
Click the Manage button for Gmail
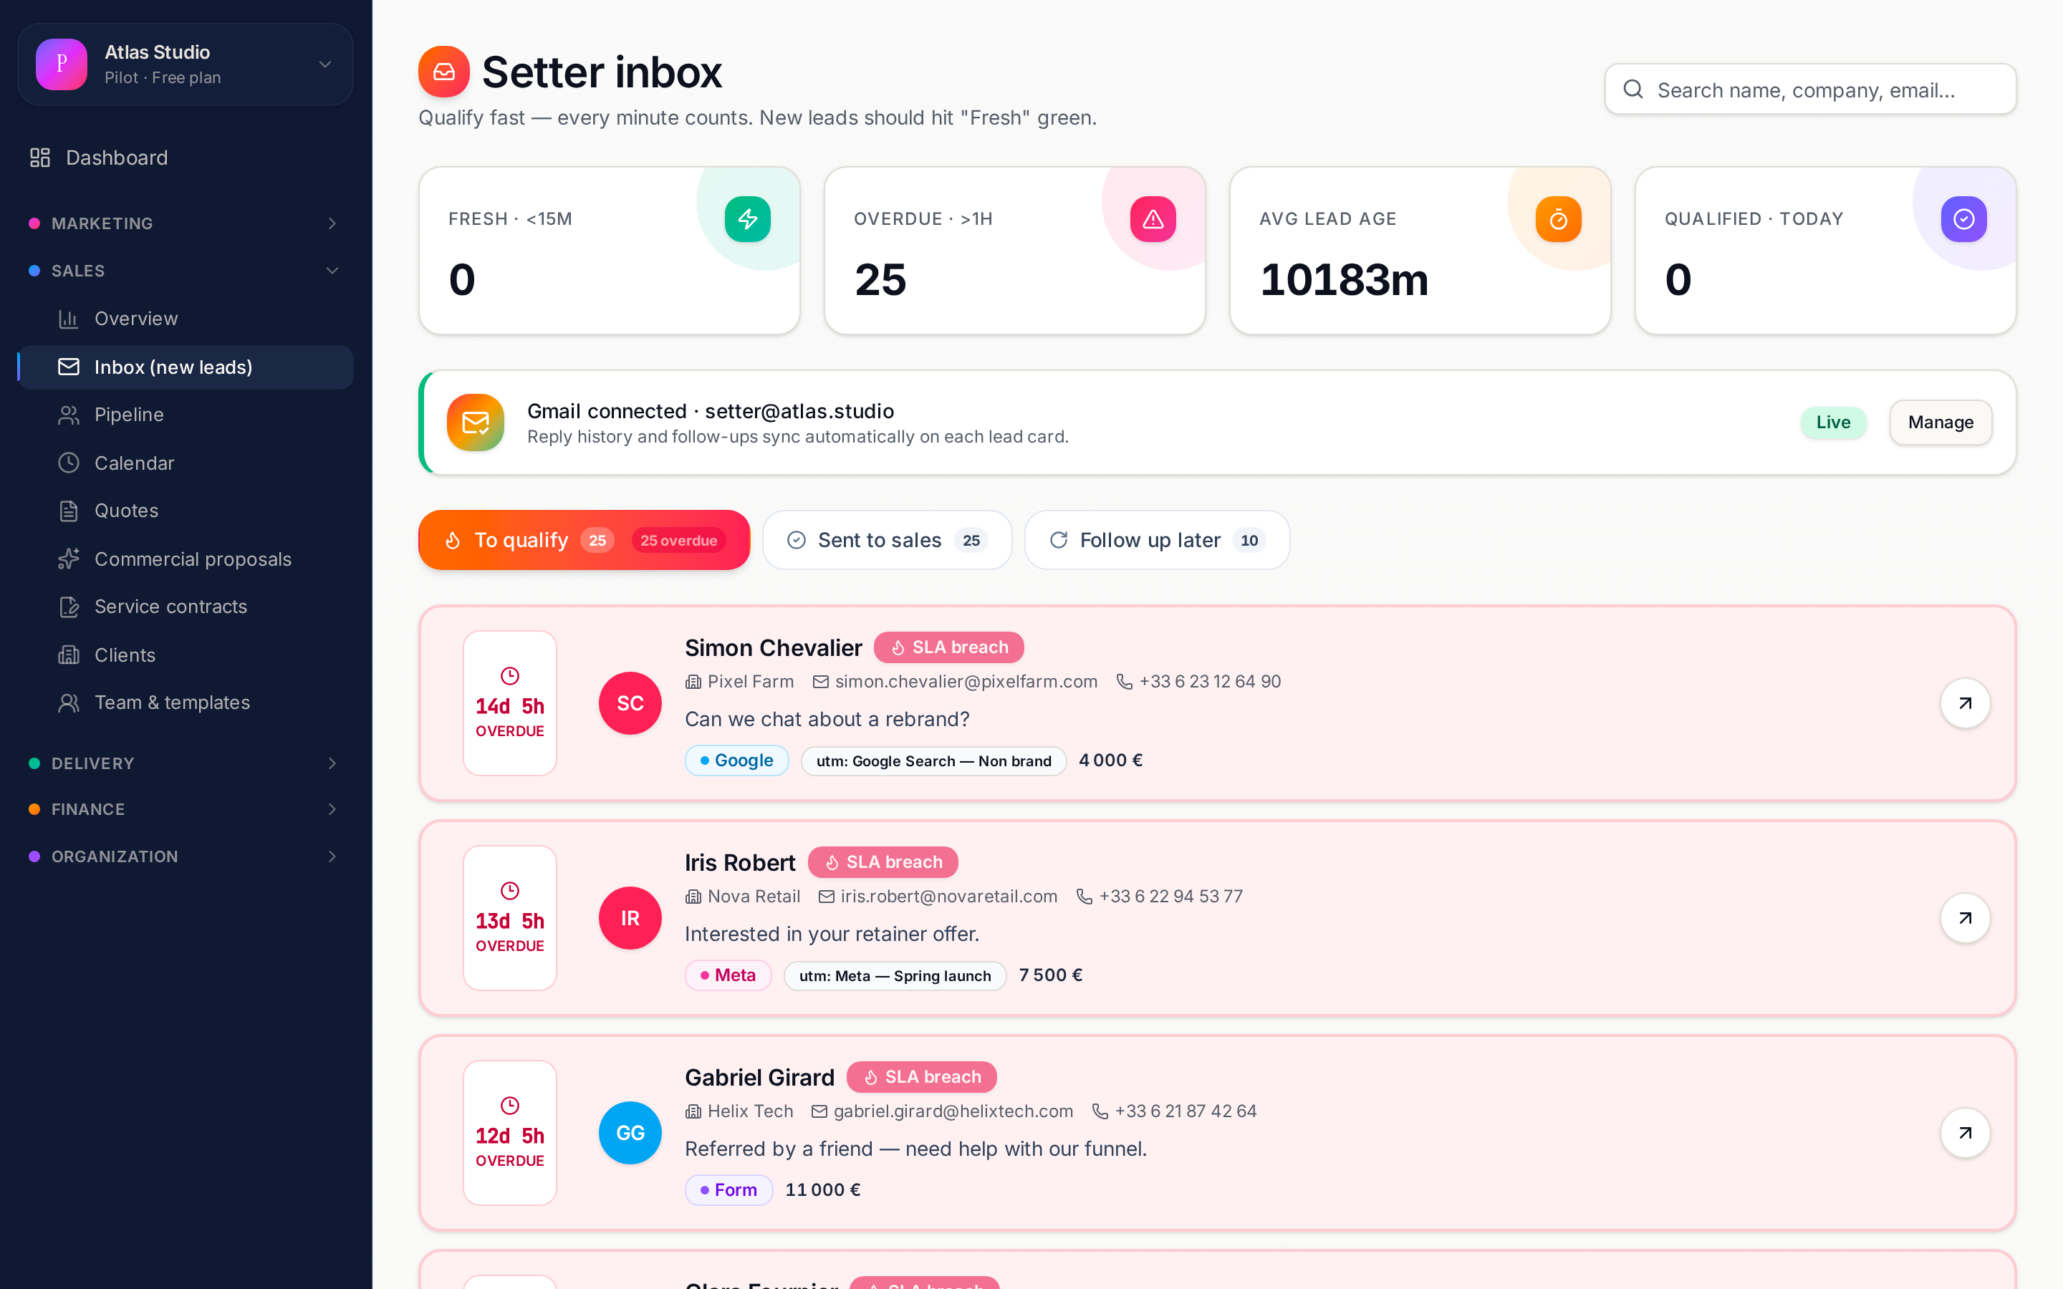coord(1941,422)
